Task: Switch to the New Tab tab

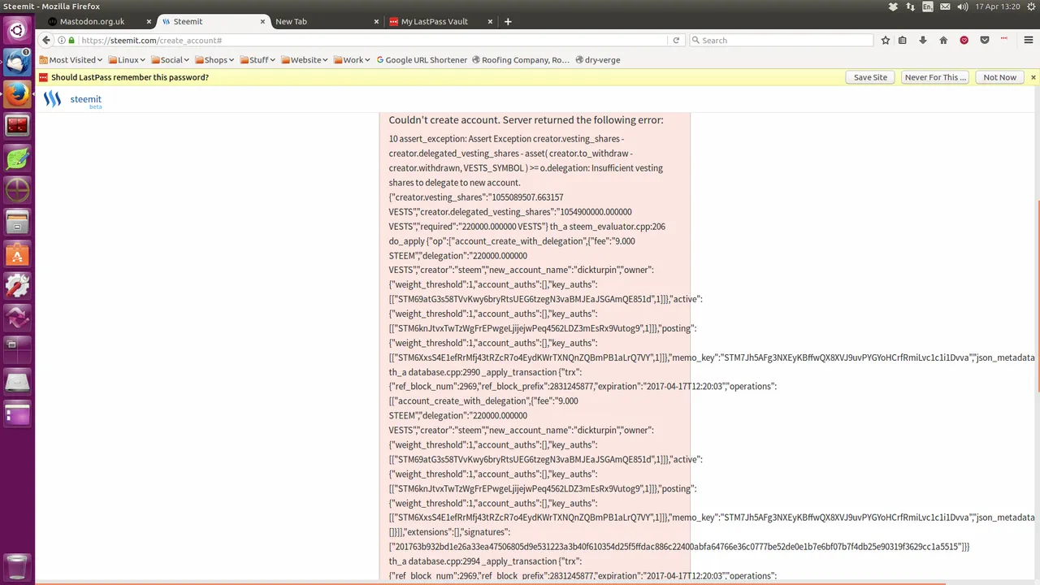Action: click(x=325, y=21)
